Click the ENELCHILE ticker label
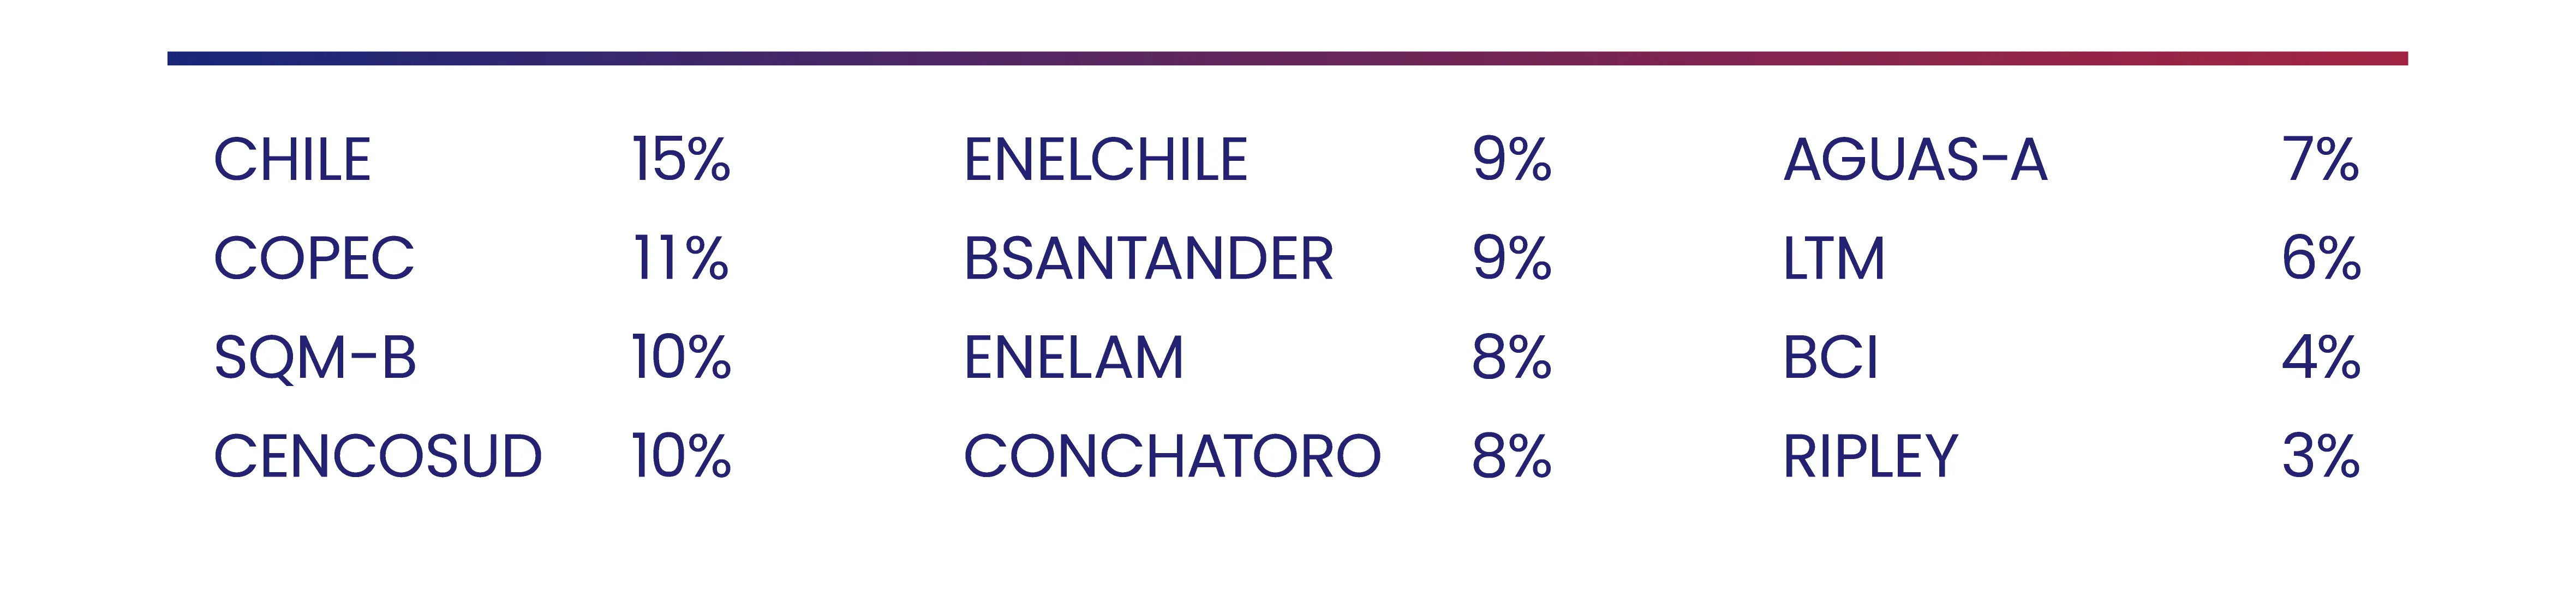2576x597 pixels. tap(1106, 160)
